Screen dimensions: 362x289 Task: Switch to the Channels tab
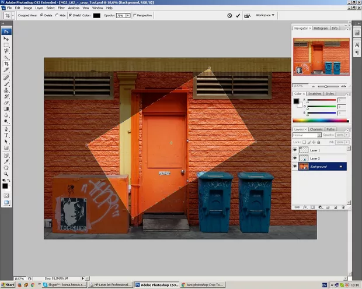(316, 129)
